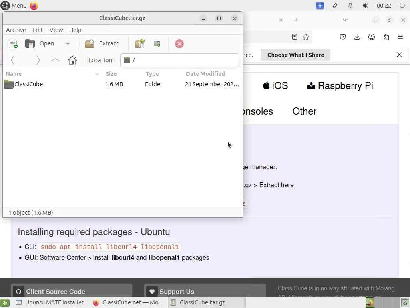Select the ClassiCube folder row

pyautogui.click(x=123, y=84)
